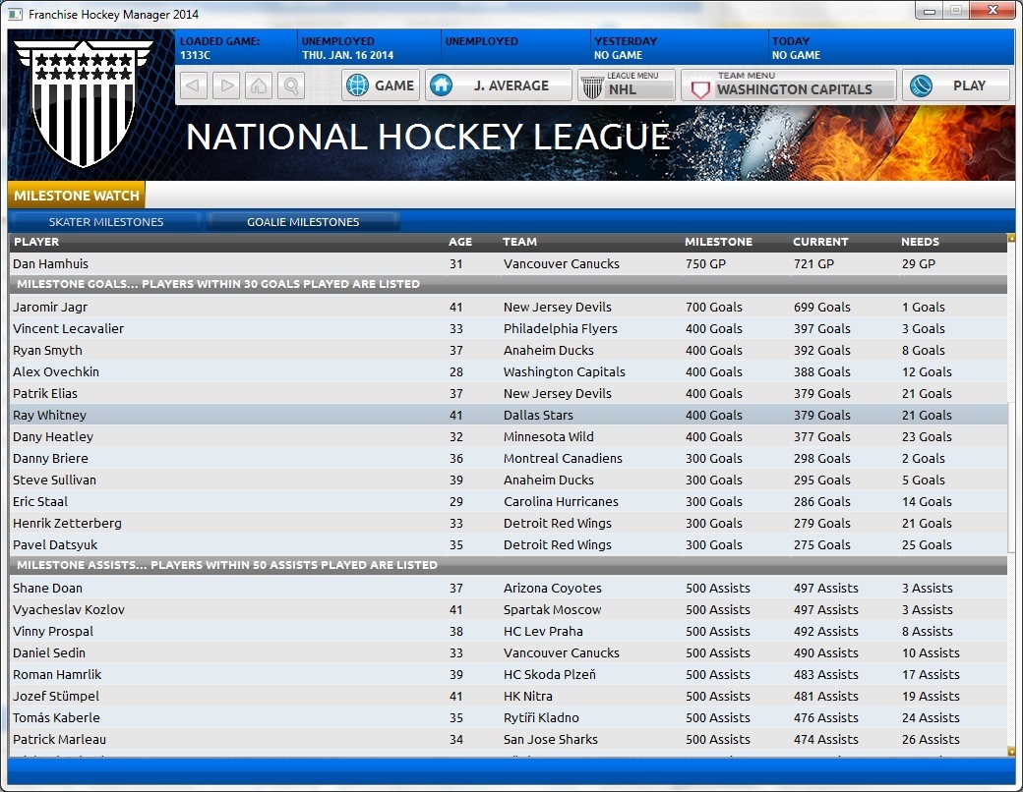The height and width of the screenshot is (792, 1023).
Task: Open the GAME globe menu
Action: [x=381, y=85]
